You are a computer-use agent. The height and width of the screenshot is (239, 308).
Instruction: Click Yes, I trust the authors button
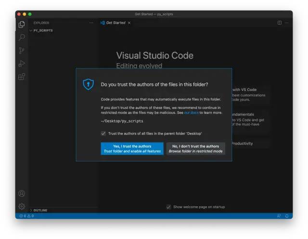[x=132, y=148]
